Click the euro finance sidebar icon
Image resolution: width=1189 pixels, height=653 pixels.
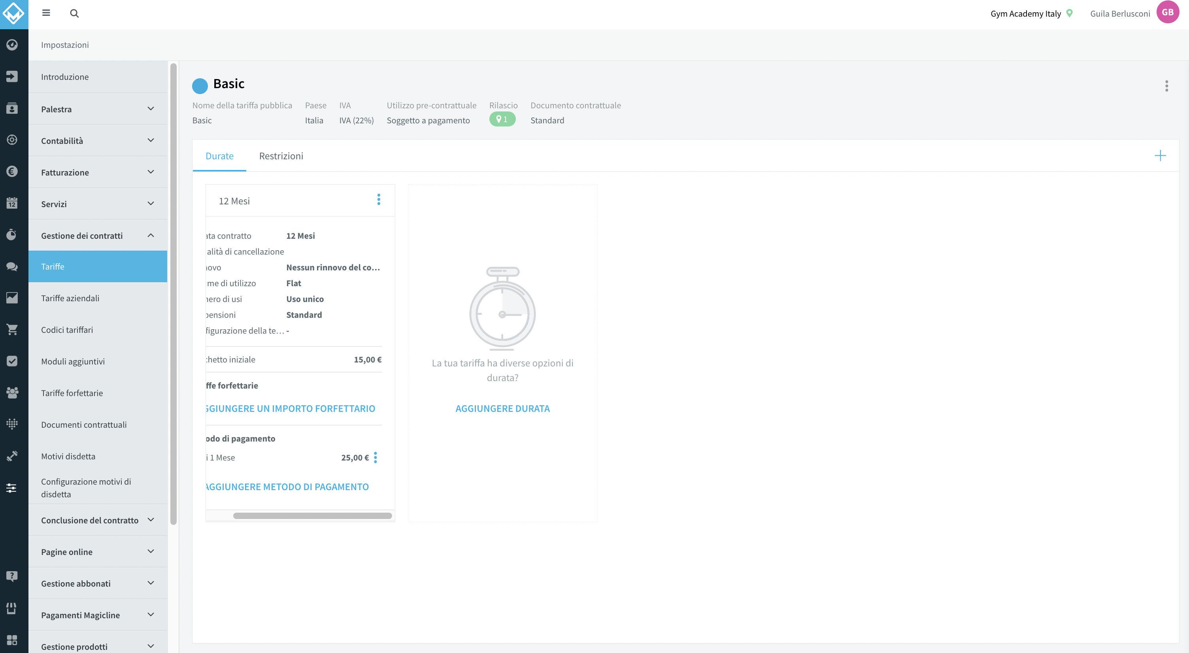coord(12,171)
